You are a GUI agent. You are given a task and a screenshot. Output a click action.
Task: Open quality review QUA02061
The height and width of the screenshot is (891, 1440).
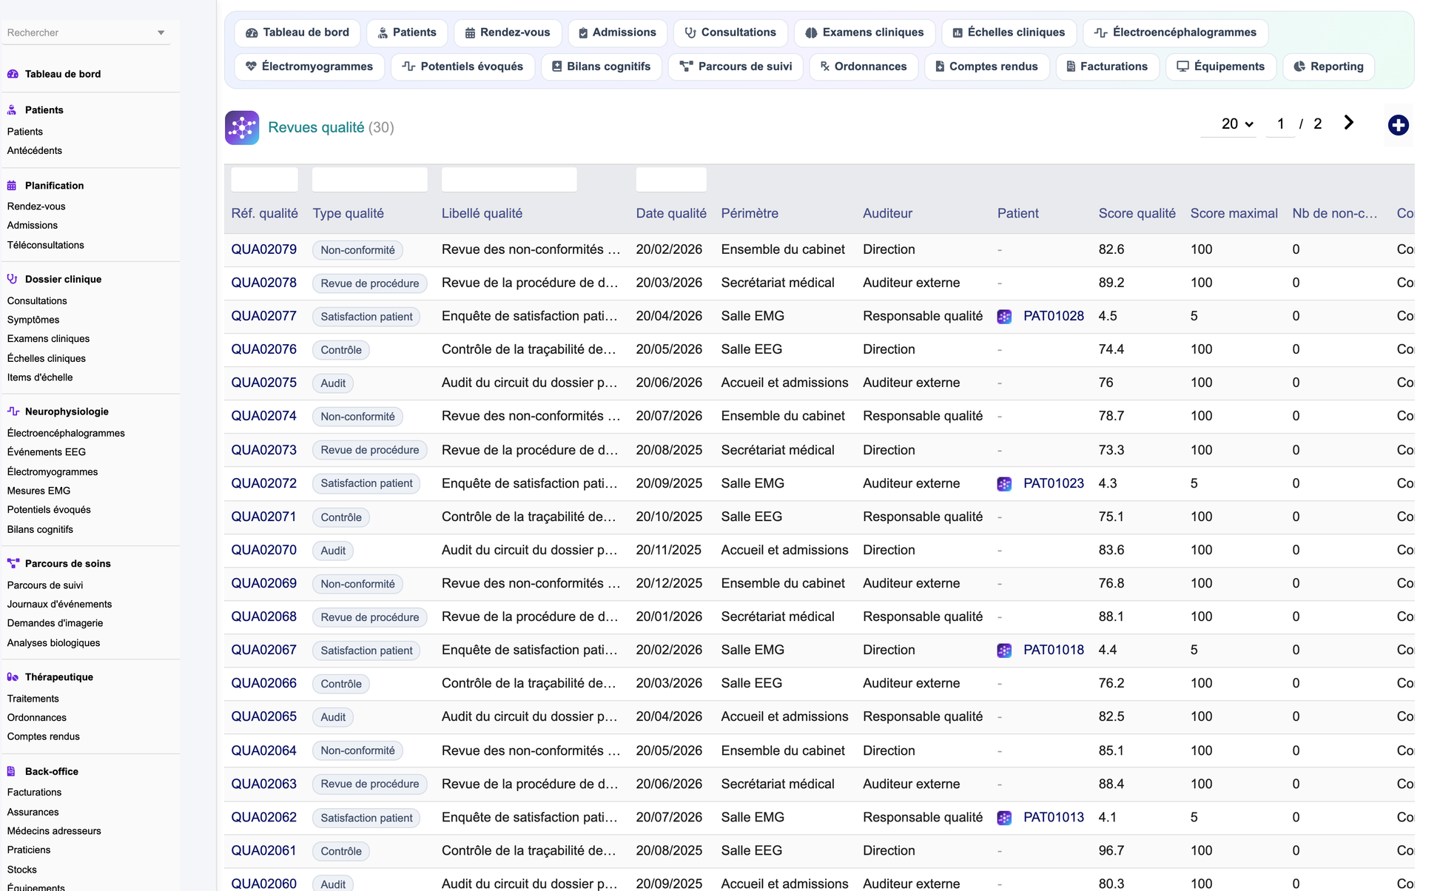click(263, 850)
